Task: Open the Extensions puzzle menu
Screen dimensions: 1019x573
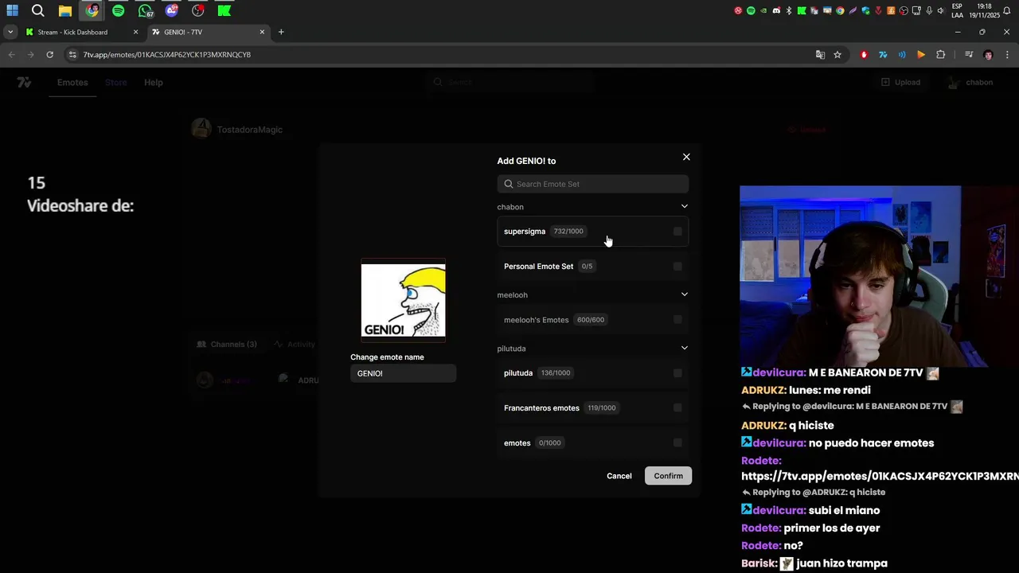Action: point(940,54)
